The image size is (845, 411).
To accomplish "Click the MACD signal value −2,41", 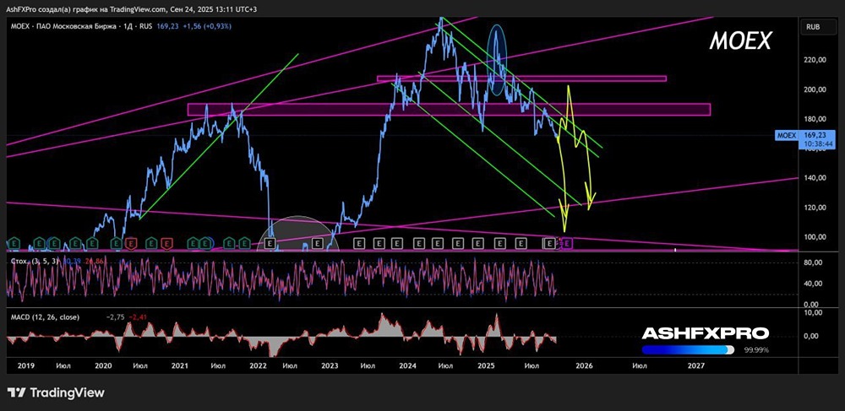I will click(138, 317).
